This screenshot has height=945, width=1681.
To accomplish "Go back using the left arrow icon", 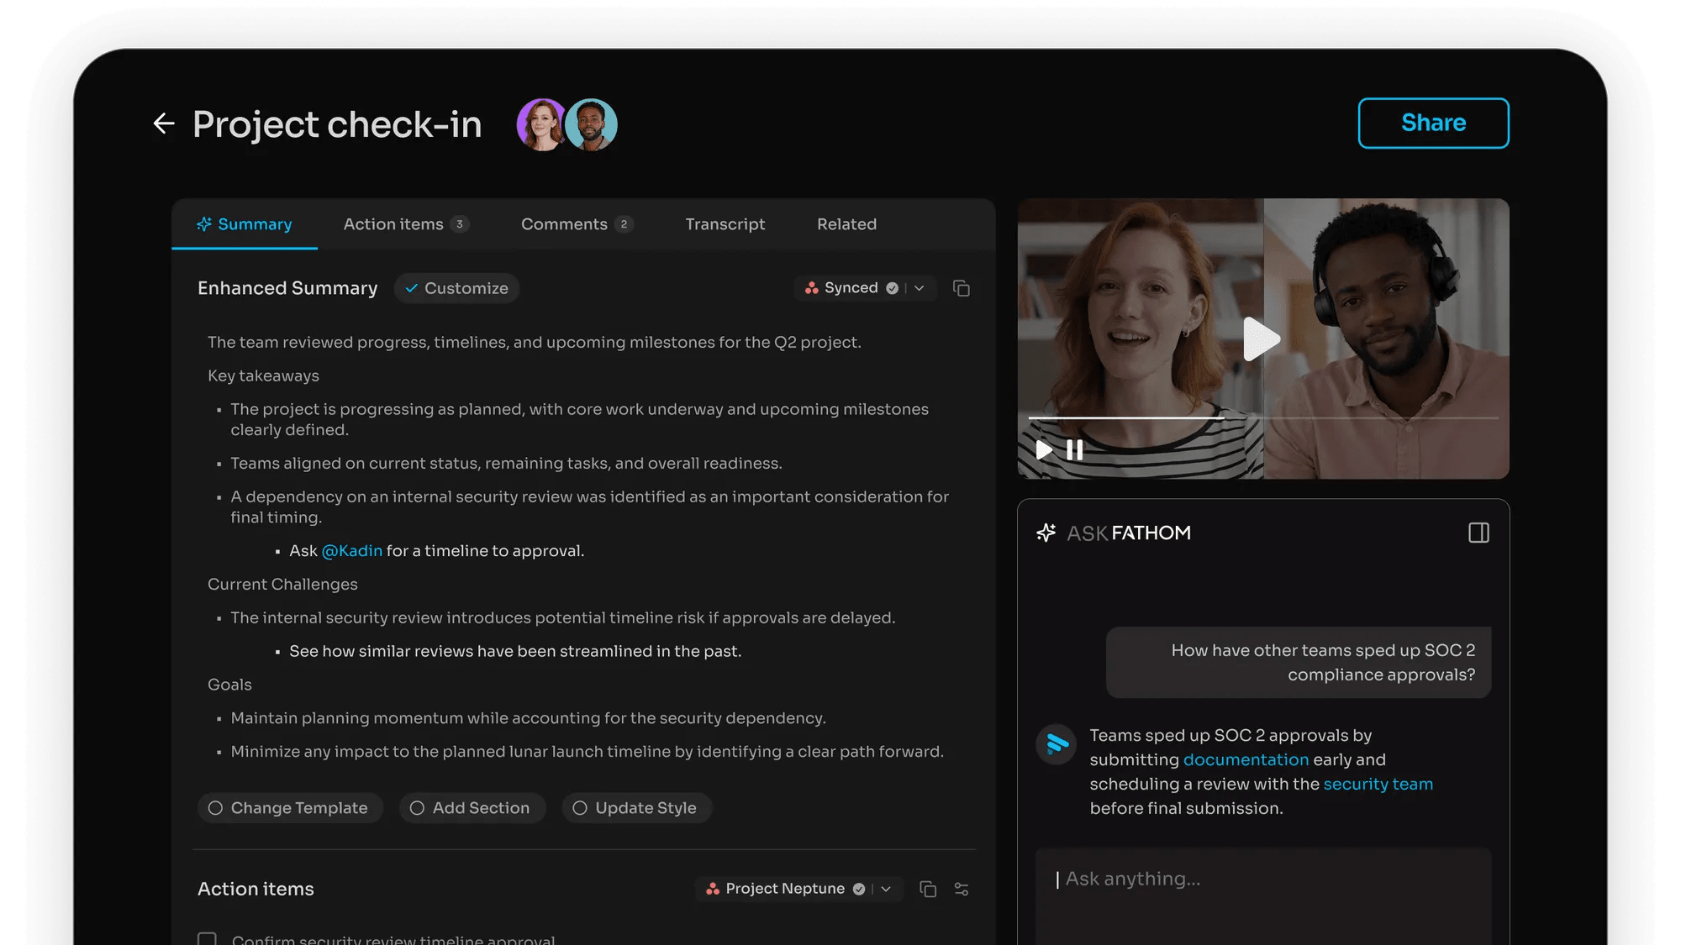I will 164,124.
